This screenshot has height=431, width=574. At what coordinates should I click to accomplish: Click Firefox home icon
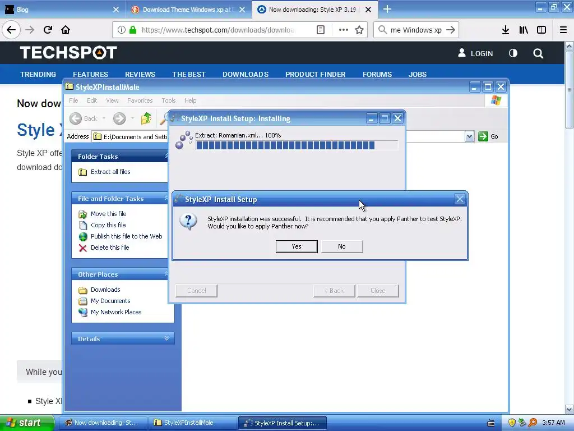66,30
